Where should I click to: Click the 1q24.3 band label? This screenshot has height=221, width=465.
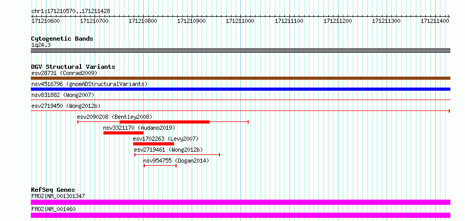41,45
